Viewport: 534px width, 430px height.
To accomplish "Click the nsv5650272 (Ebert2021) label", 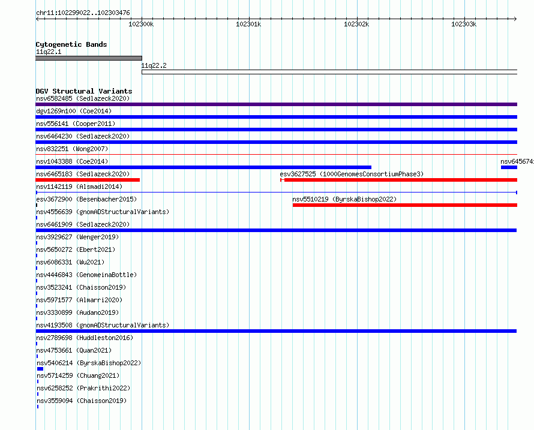I will (76, 249).
